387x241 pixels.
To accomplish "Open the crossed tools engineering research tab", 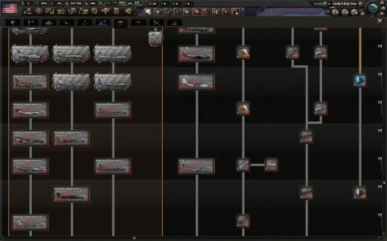I will [x=156, y=23].
